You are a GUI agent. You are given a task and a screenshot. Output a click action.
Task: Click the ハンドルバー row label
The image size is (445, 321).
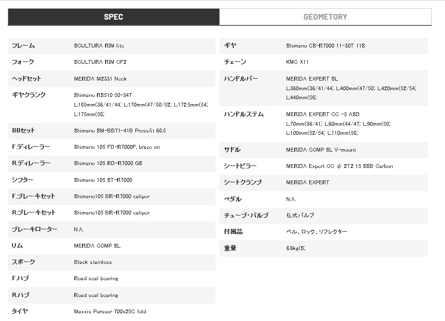point(241,79)
